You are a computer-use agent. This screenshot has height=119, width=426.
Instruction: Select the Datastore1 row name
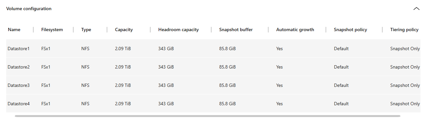[x=19, y=49]
